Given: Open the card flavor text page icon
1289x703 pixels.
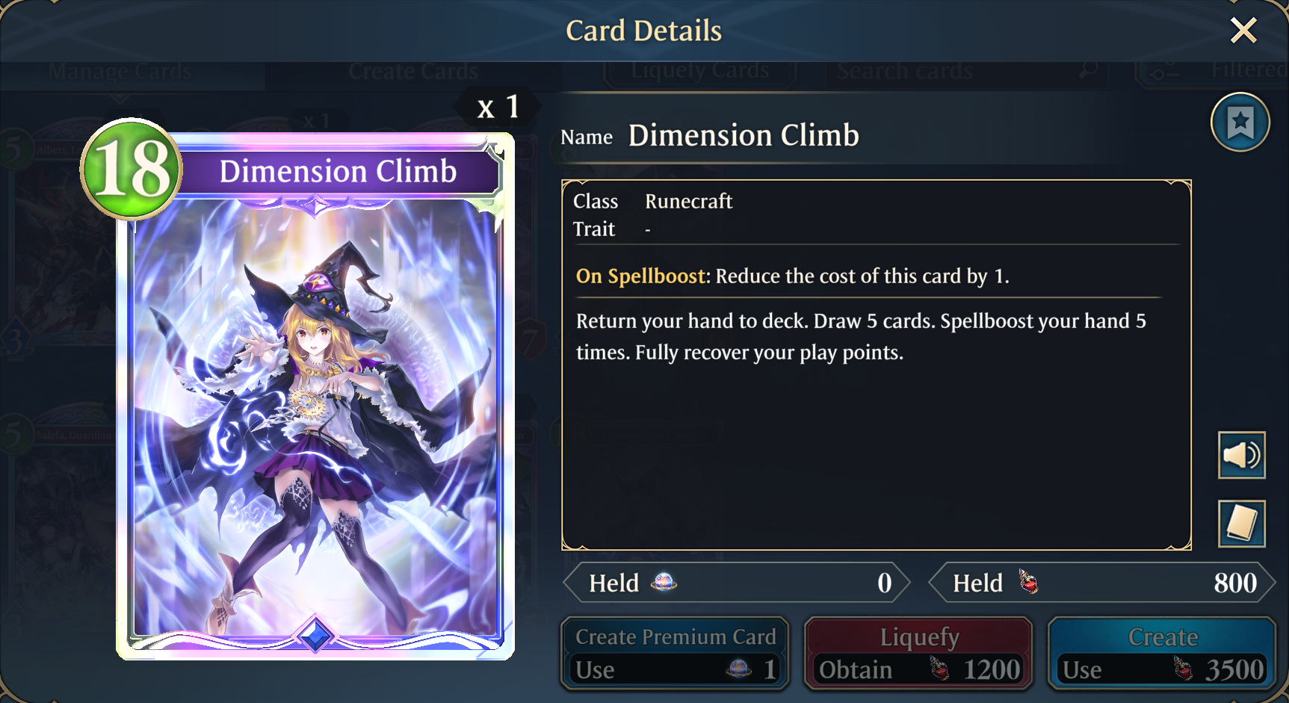Looking at the screenshot, I should coord(1242,524).
